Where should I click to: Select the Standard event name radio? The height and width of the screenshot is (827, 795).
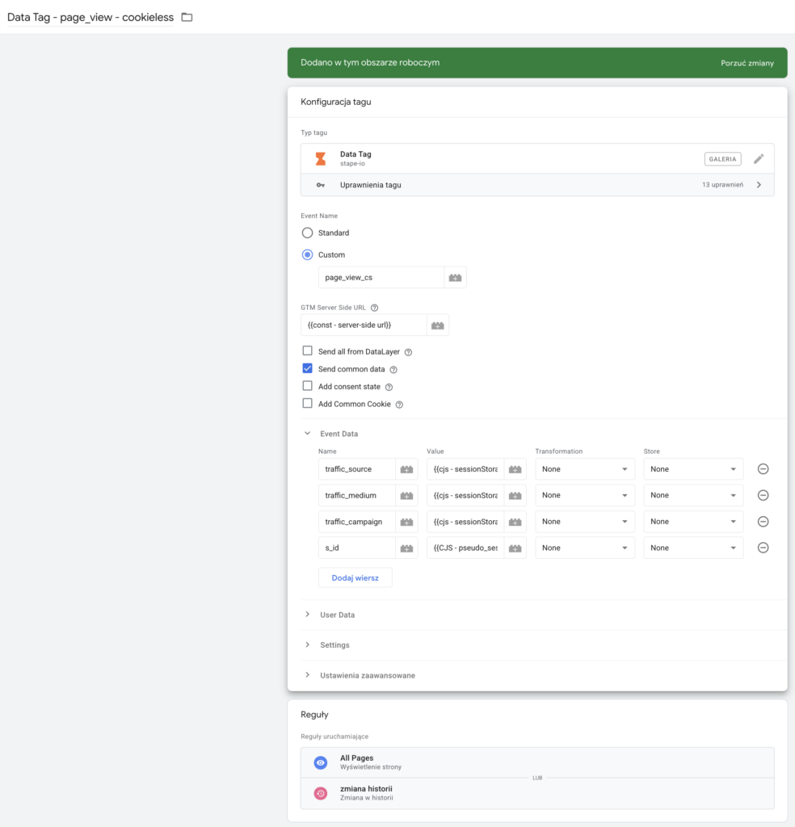coord(307,233)
